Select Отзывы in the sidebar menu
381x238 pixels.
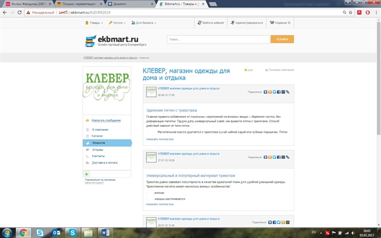[98, 149]
